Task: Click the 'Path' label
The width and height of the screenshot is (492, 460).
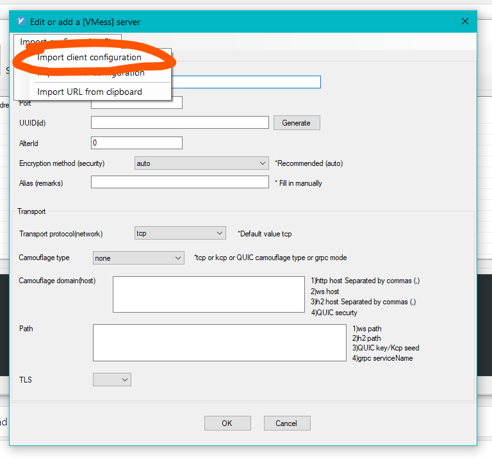Action: click(x=26, y=329)
